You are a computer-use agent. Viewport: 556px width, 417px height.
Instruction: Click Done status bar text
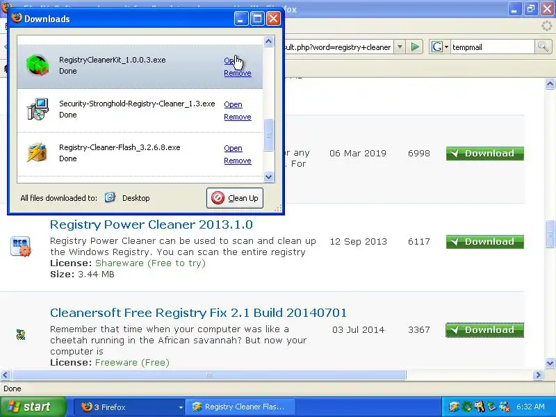tap(13, 389)
